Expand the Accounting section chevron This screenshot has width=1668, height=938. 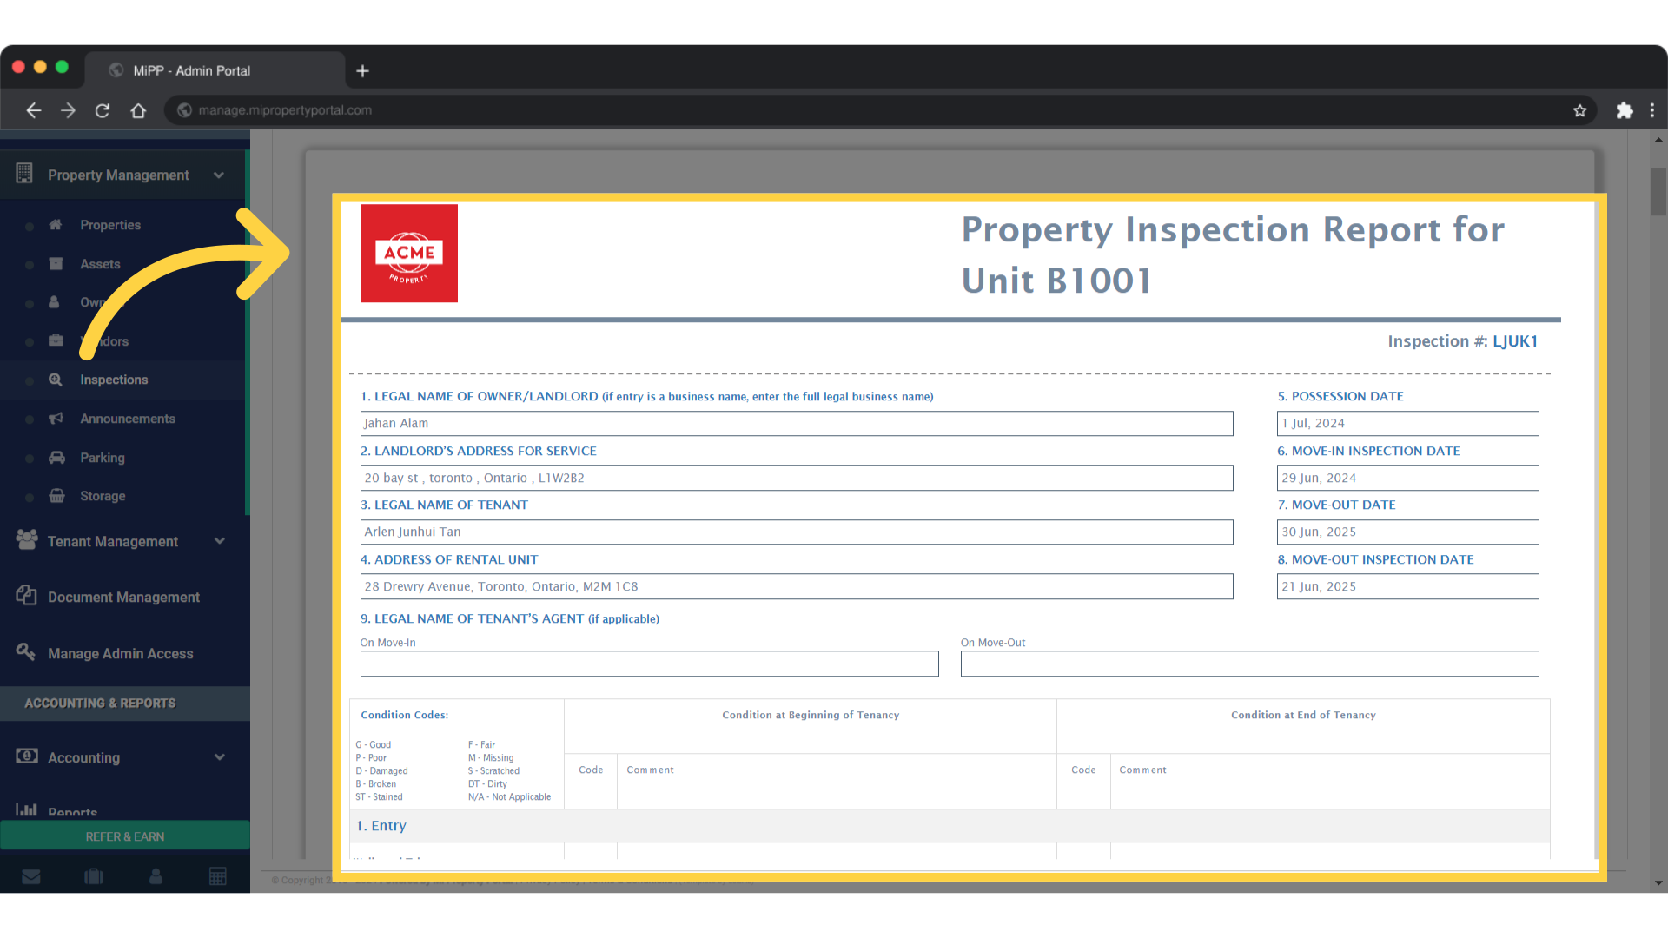[219, 757]
